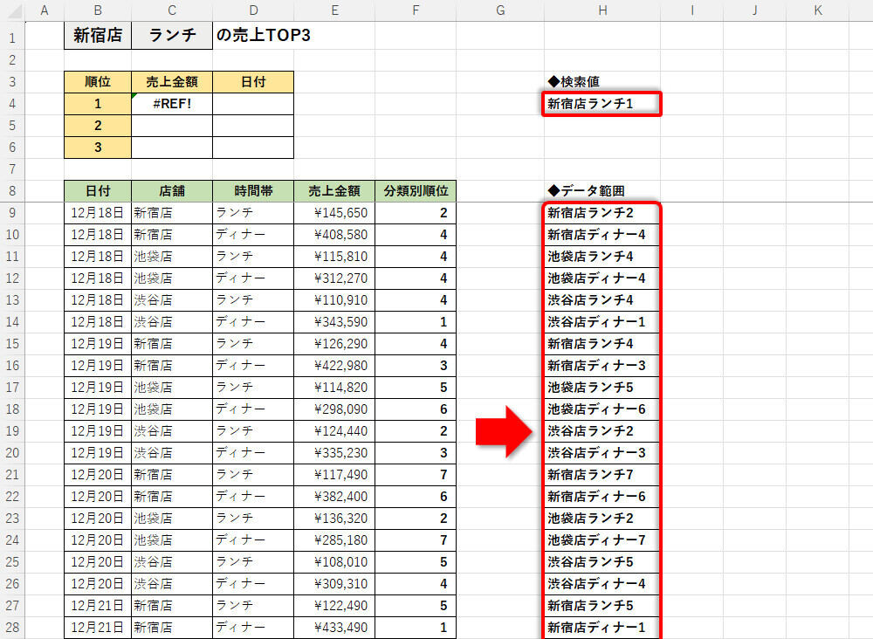Select the row 28 header

(x=12, y=628)
